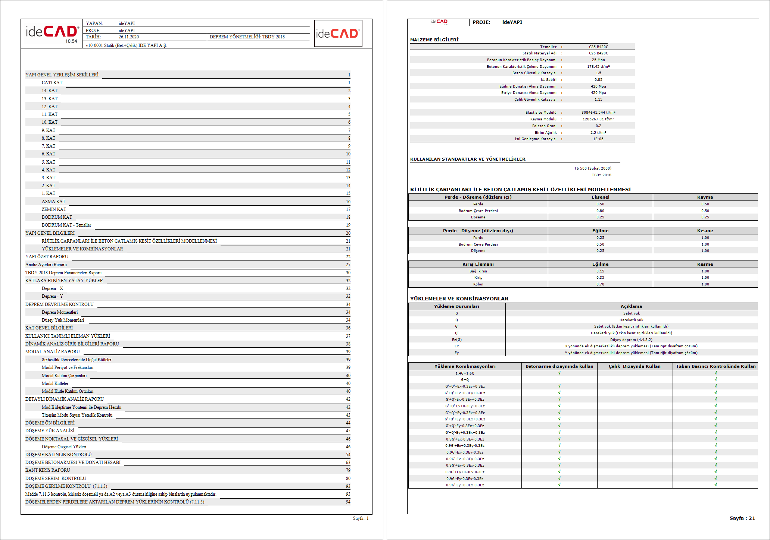Open the YAPI GENEL YERLEŞİM ŞEKİLLERİ contents entry

[62, 75]
